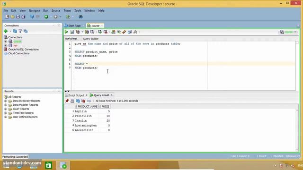Close the Script Output tab
This screenshot has height=170, width=303.
[x=87, y=95]
